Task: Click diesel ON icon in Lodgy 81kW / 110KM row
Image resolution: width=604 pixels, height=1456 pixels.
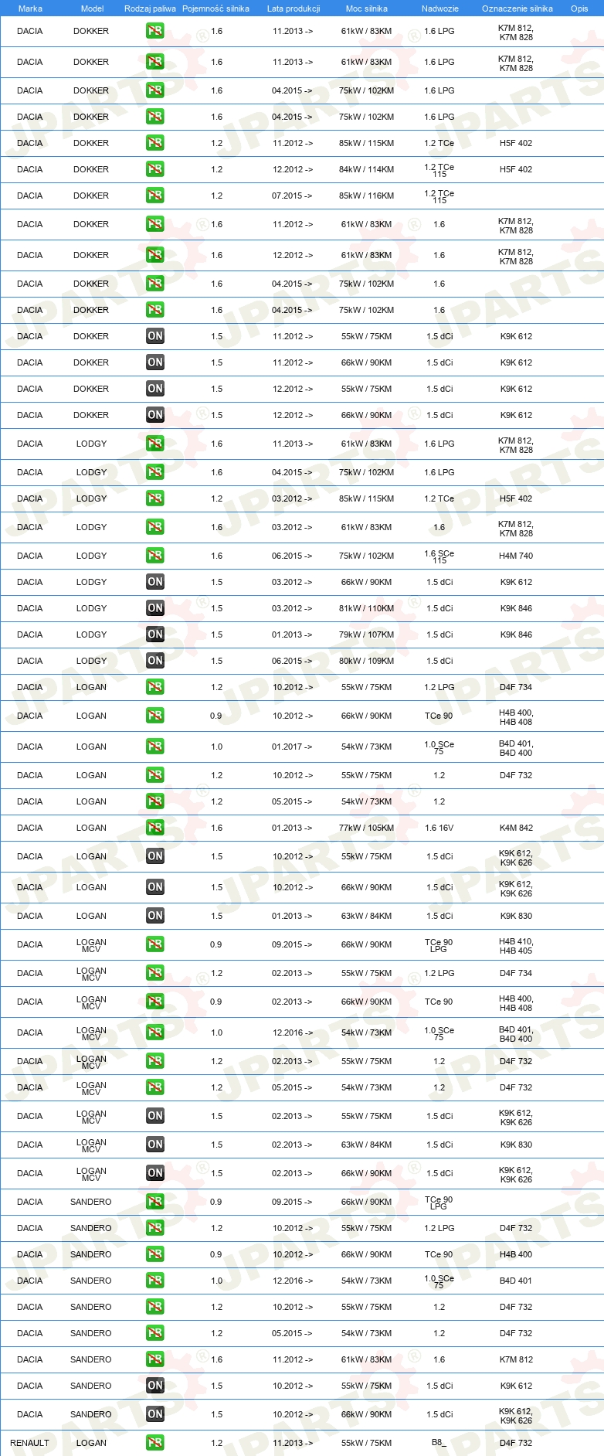Action: click(155, 608)
